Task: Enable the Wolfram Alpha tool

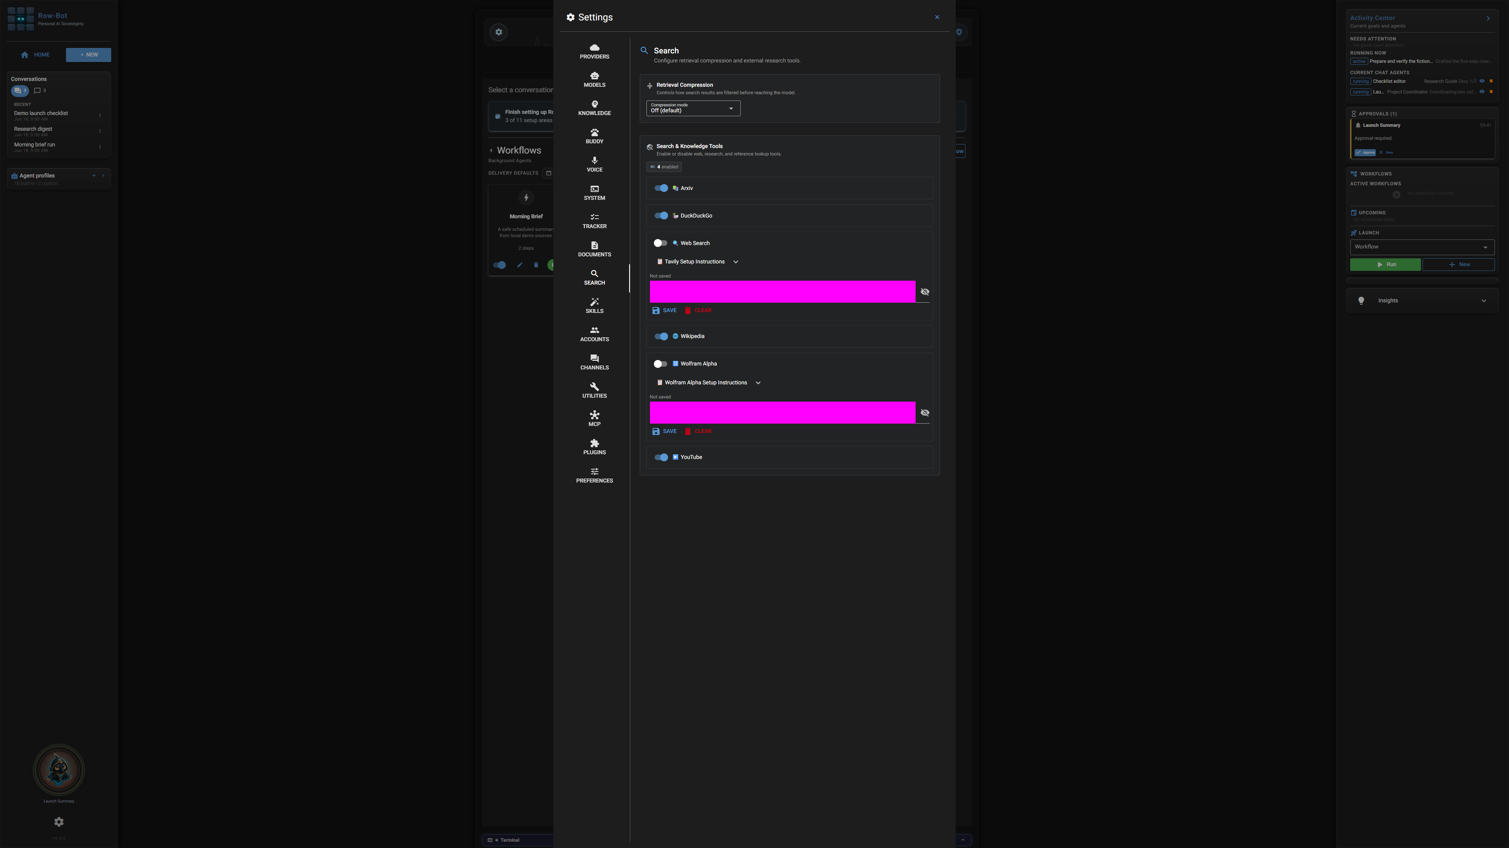Action: tap(661, 364)
